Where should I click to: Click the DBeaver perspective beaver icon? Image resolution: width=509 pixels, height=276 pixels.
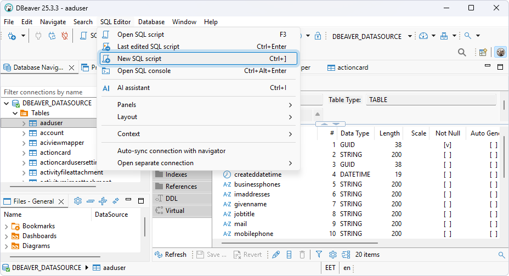pyautogui.click(x=501, y=52)
